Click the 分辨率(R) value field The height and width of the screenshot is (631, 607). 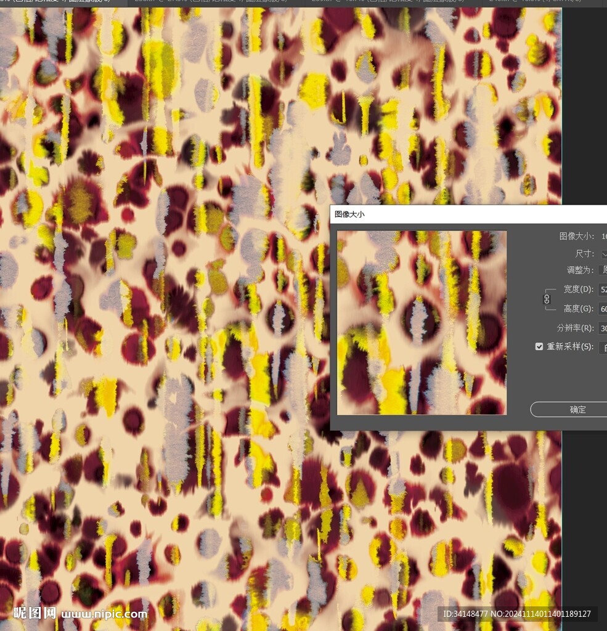click(x=603, y=328)
